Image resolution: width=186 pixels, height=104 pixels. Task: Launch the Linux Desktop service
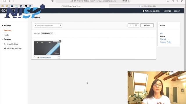[x=12, y=44]
